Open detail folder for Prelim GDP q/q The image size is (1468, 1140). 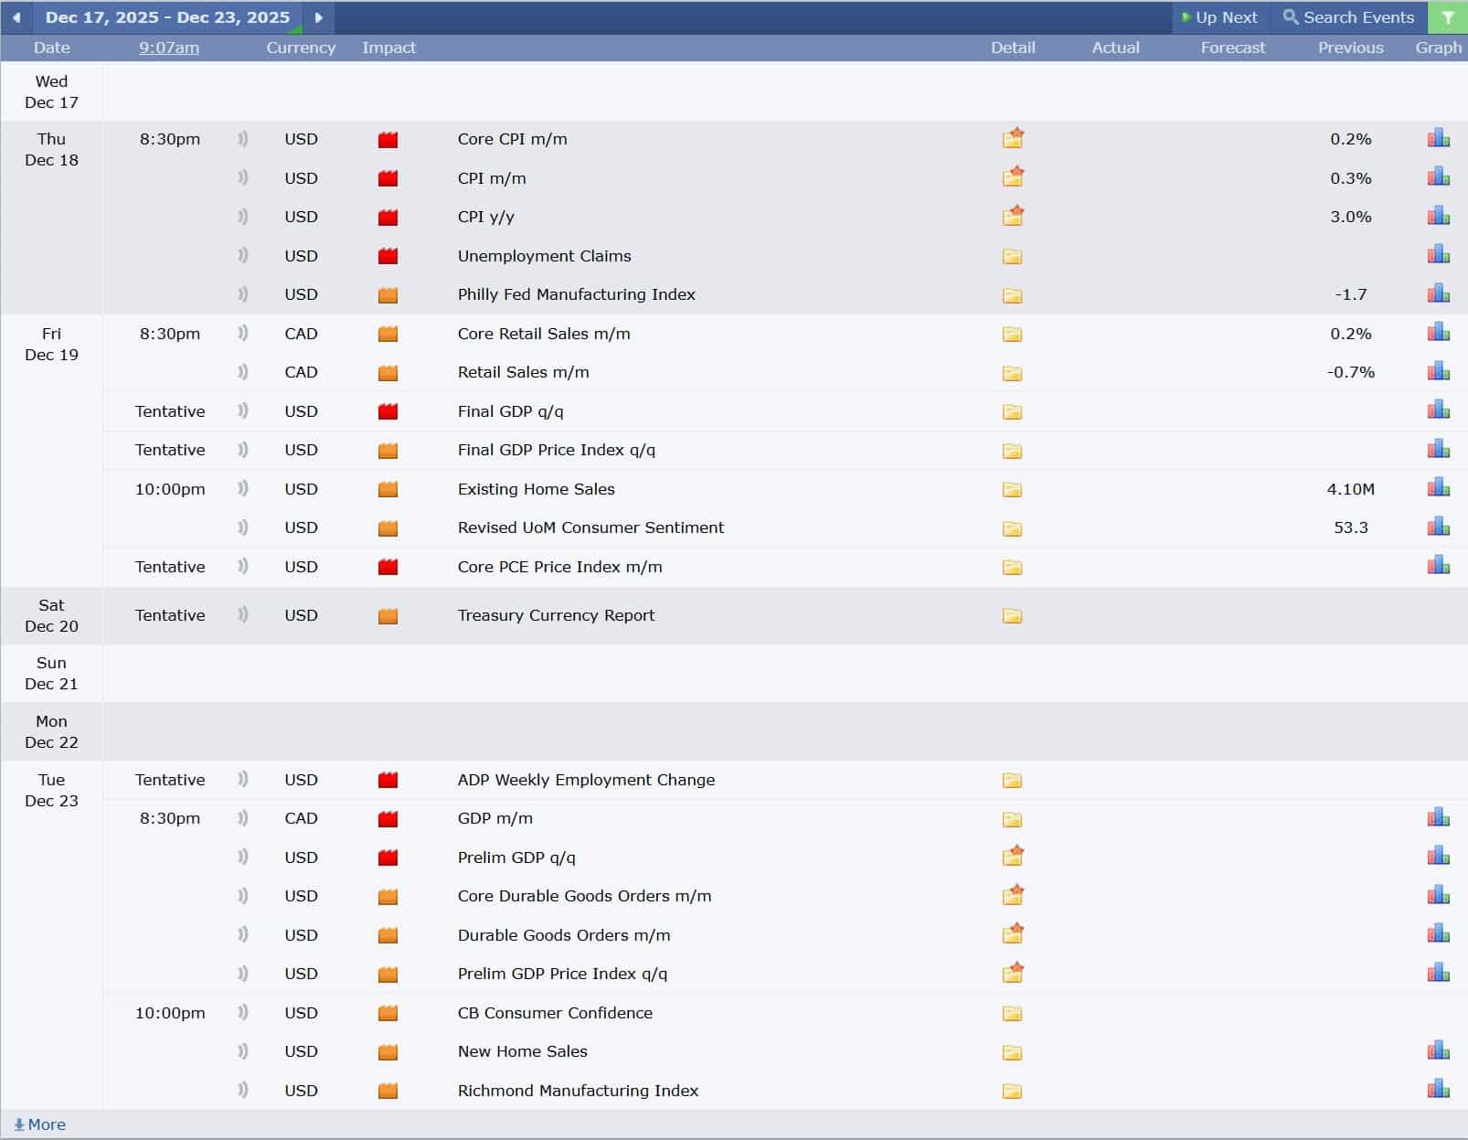coord(1012,858)
